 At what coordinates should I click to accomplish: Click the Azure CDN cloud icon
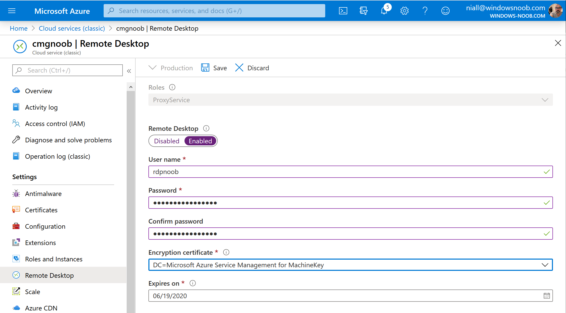tap(16, 308)
